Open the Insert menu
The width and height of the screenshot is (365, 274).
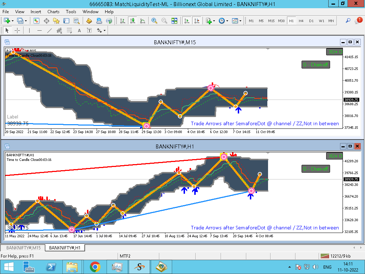[x=36, y=12]
